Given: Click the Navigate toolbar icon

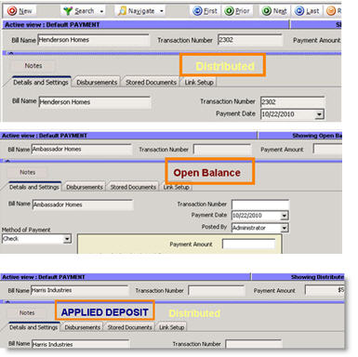Looking at the screenshot, I should click(122, 11).
